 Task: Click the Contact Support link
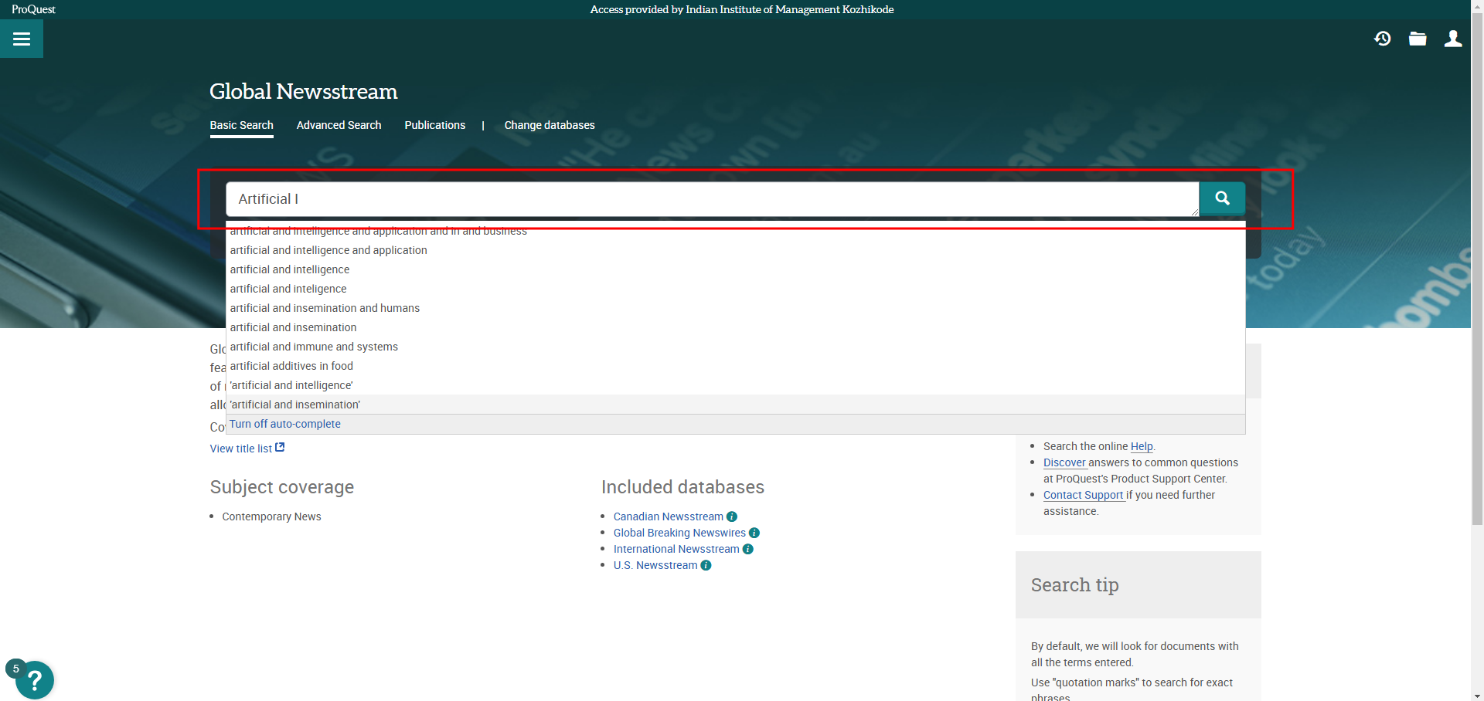click(x=1083, y=495)
